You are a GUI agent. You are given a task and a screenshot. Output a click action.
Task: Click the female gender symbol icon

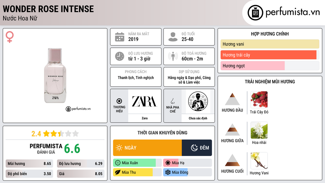(x=10, y=37)
